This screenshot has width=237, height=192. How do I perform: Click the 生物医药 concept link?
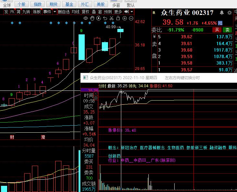pos(176,148)
